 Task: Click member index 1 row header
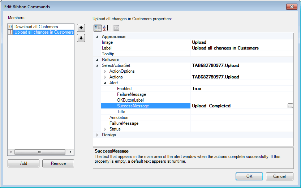coord(10,32)
